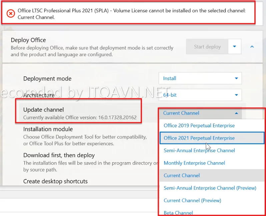The image size is (266, 216).
Task: Click the Installation module setting label
Action: [x=48, y=129]
